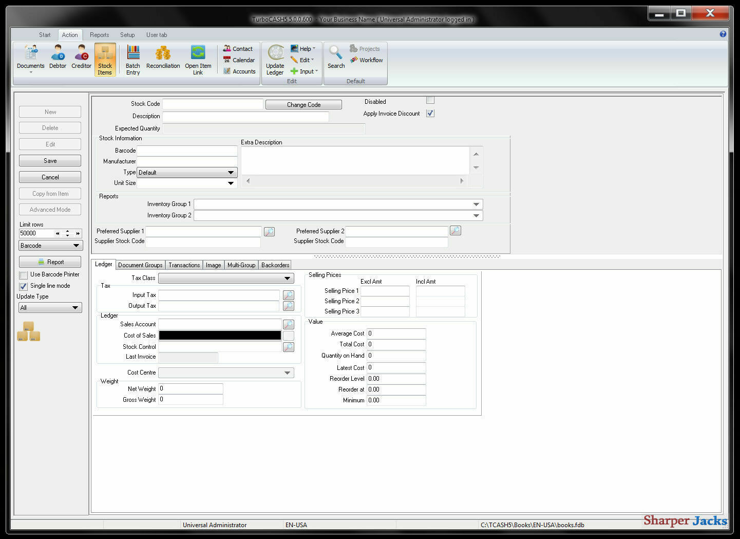Open Accounts from the ribbon
The height and width of the screenshot is (539, 740).
coord(239,71)
